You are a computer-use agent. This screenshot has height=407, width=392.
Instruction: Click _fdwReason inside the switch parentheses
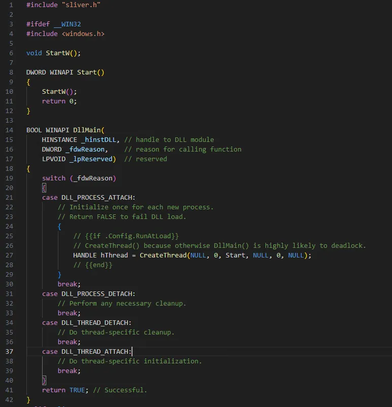click(93, 178)
